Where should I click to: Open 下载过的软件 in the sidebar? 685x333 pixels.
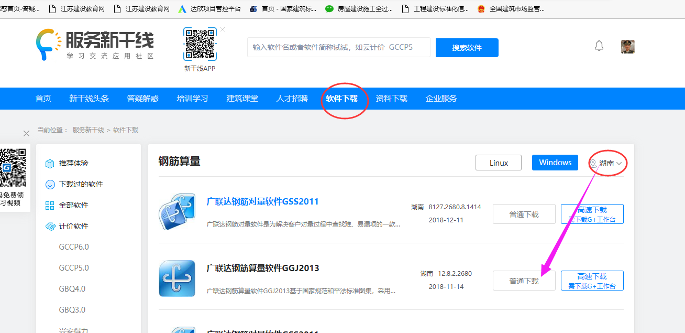pos(81,185)
